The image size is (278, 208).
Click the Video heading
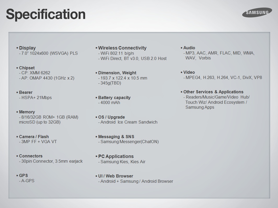pos(189,72)
